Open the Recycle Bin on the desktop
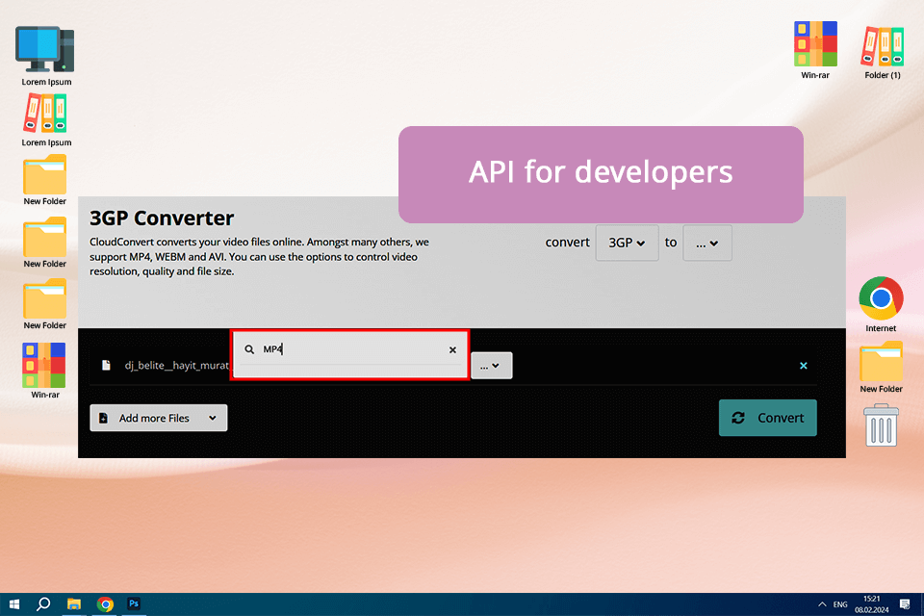The height and width of the screenshot is (616, 924). pos(881,425)
